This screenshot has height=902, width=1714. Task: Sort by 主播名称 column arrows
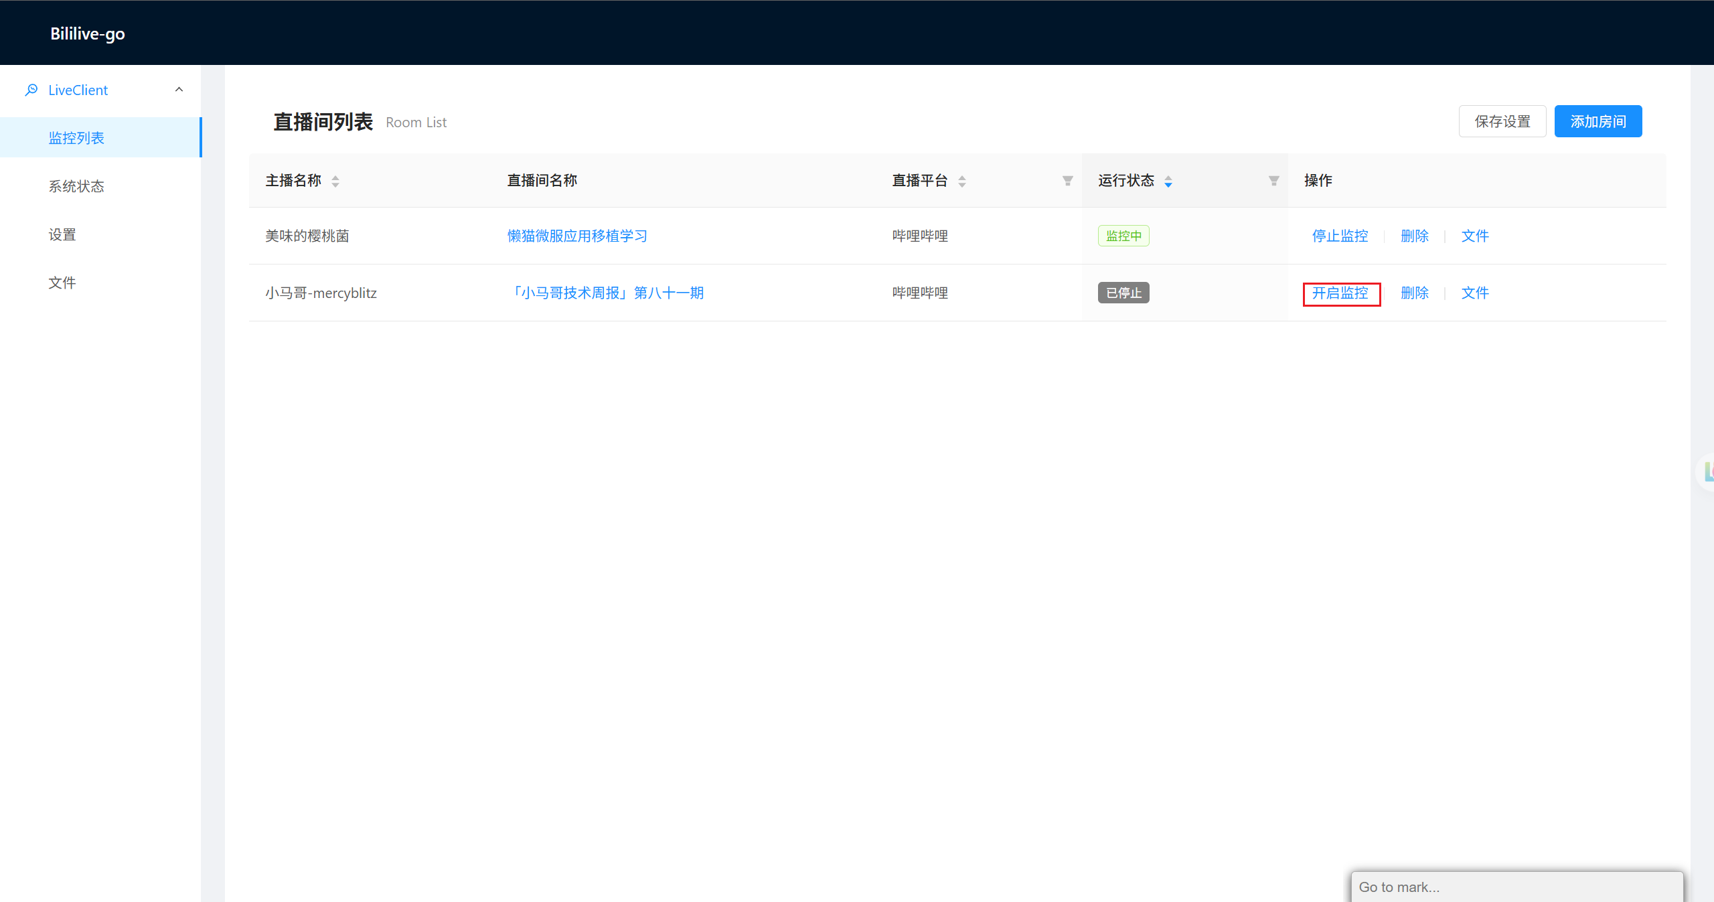(335, 181)
